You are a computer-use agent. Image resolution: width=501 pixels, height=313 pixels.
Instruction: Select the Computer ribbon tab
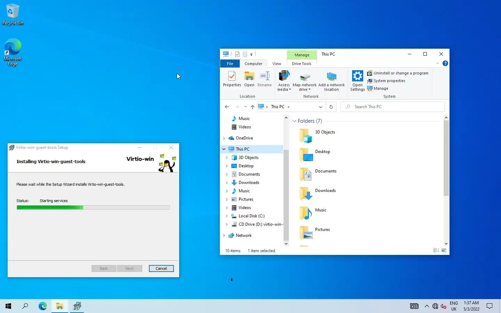(x=253, y=64)
